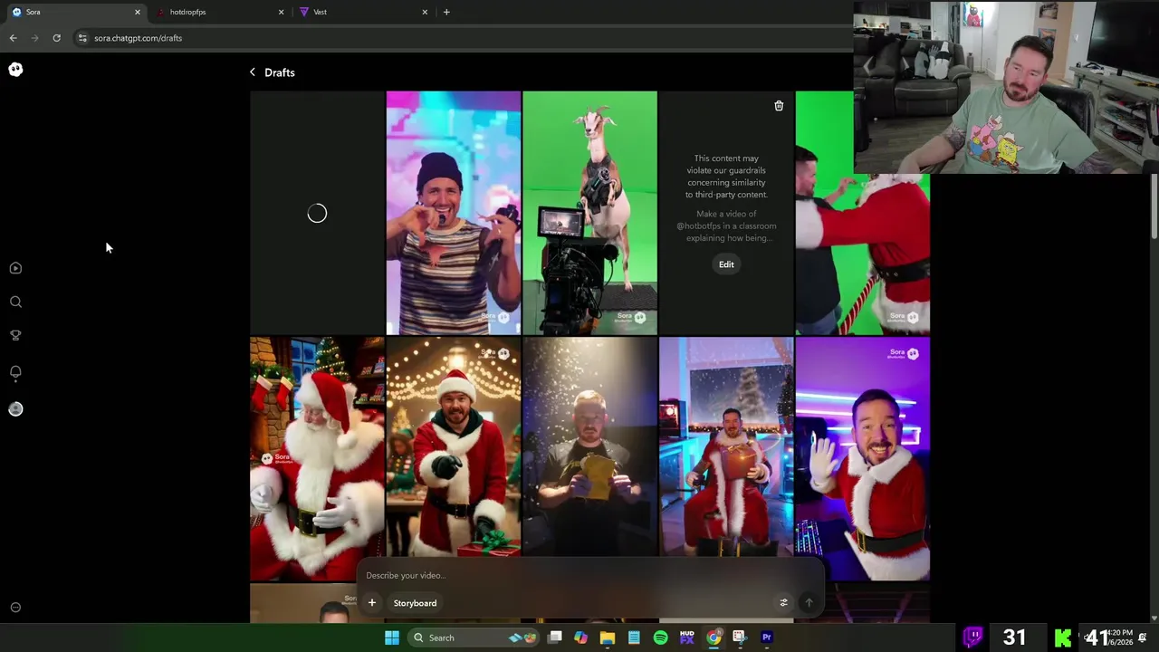Click the taskbar clock showing 4:20 PM

1121,638
